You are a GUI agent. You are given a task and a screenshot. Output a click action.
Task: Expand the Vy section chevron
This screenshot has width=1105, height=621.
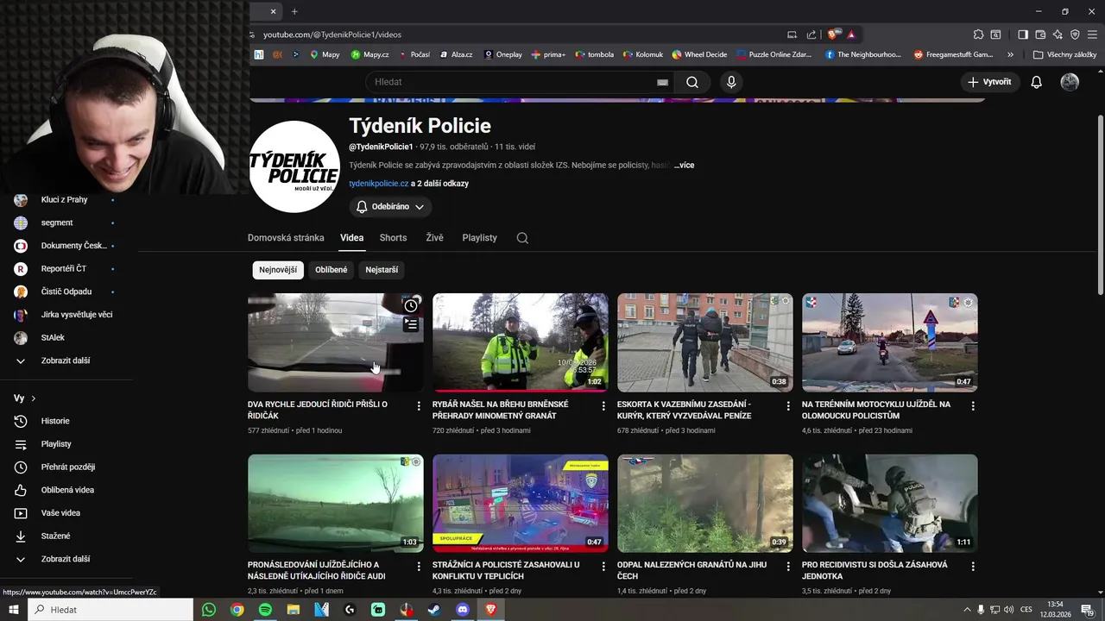click(x=34, y=398)
